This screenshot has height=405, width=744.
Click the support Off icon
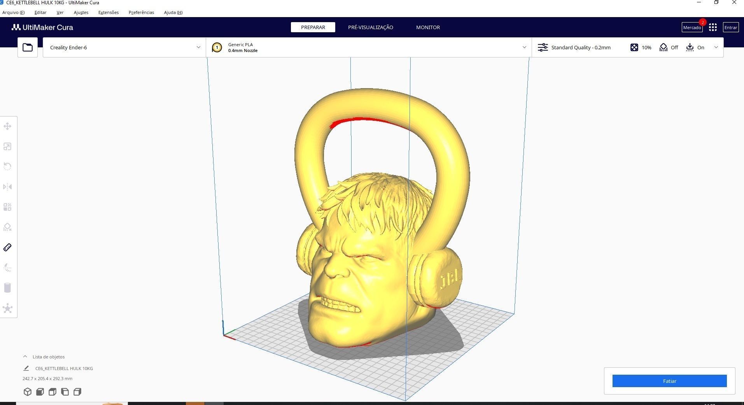pyautogui.click(x=663, y=47)
